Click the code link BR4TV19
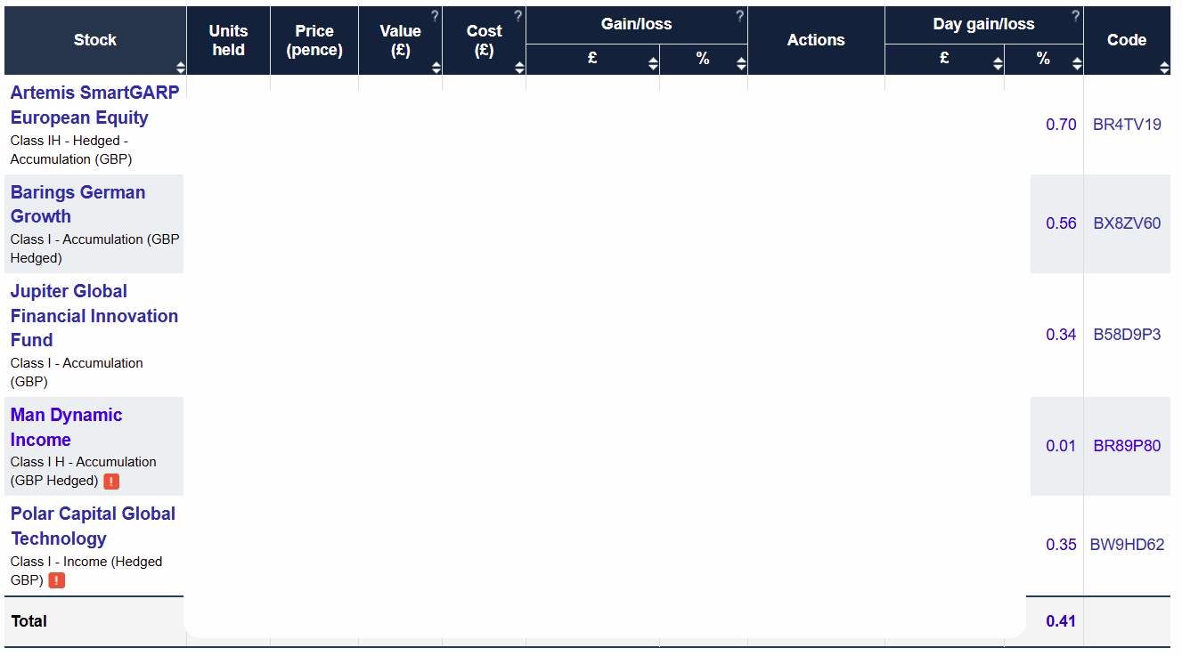The height and width of the screenshot is (656, 1182). (1127, 125)
